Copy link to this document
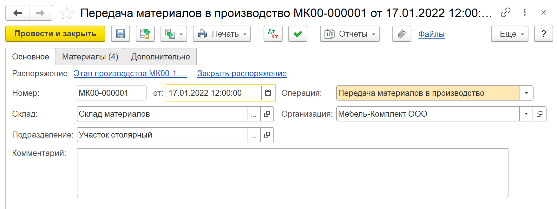The width and height of the screenshot is (557, 209). pos(505,13)
